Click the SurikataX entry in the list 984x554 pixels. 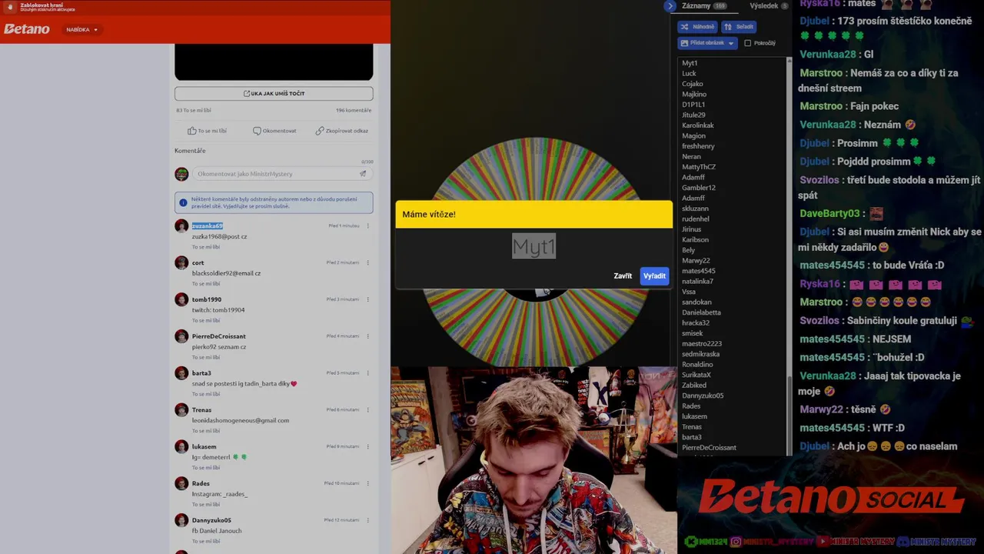pyautogui.click(x=696, y=375)
